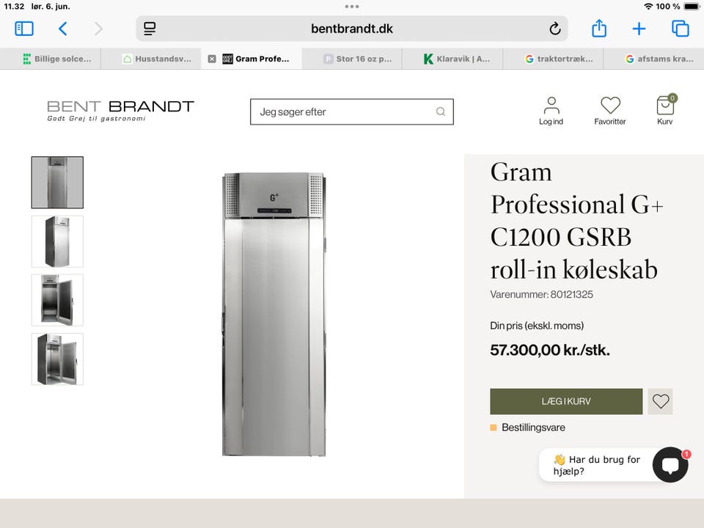Image resolution: width=704 pixels, height=528 pixels.
Task: Open the page settings icon in address bar
Action: 150,29
